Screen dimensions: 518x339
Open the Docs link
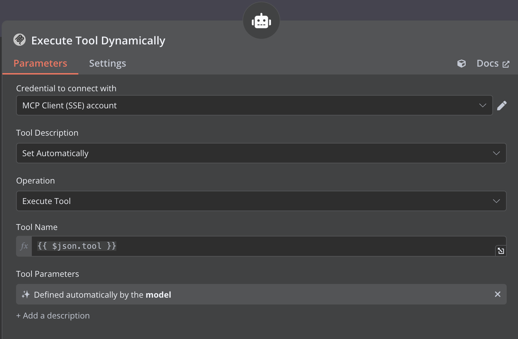coord(487,63)
